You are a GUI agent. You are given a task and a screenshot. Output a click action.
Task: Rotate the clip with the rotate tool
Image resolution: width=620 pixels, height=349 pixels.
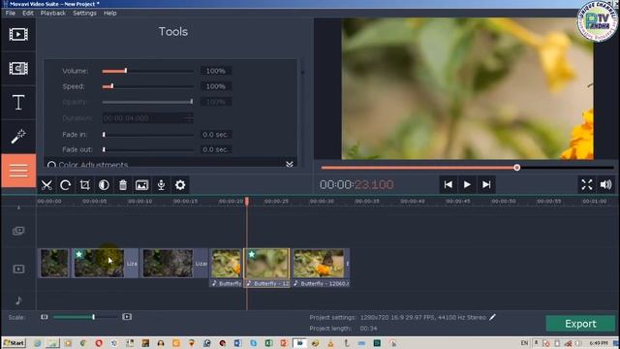pyautogui.click(x=66, y=185)
